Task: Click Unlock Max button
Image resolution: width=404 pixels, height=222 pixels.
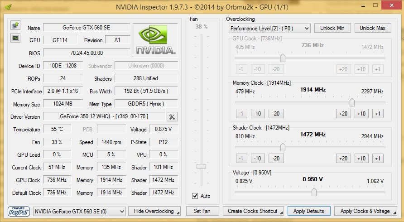Action: [373, 28]
